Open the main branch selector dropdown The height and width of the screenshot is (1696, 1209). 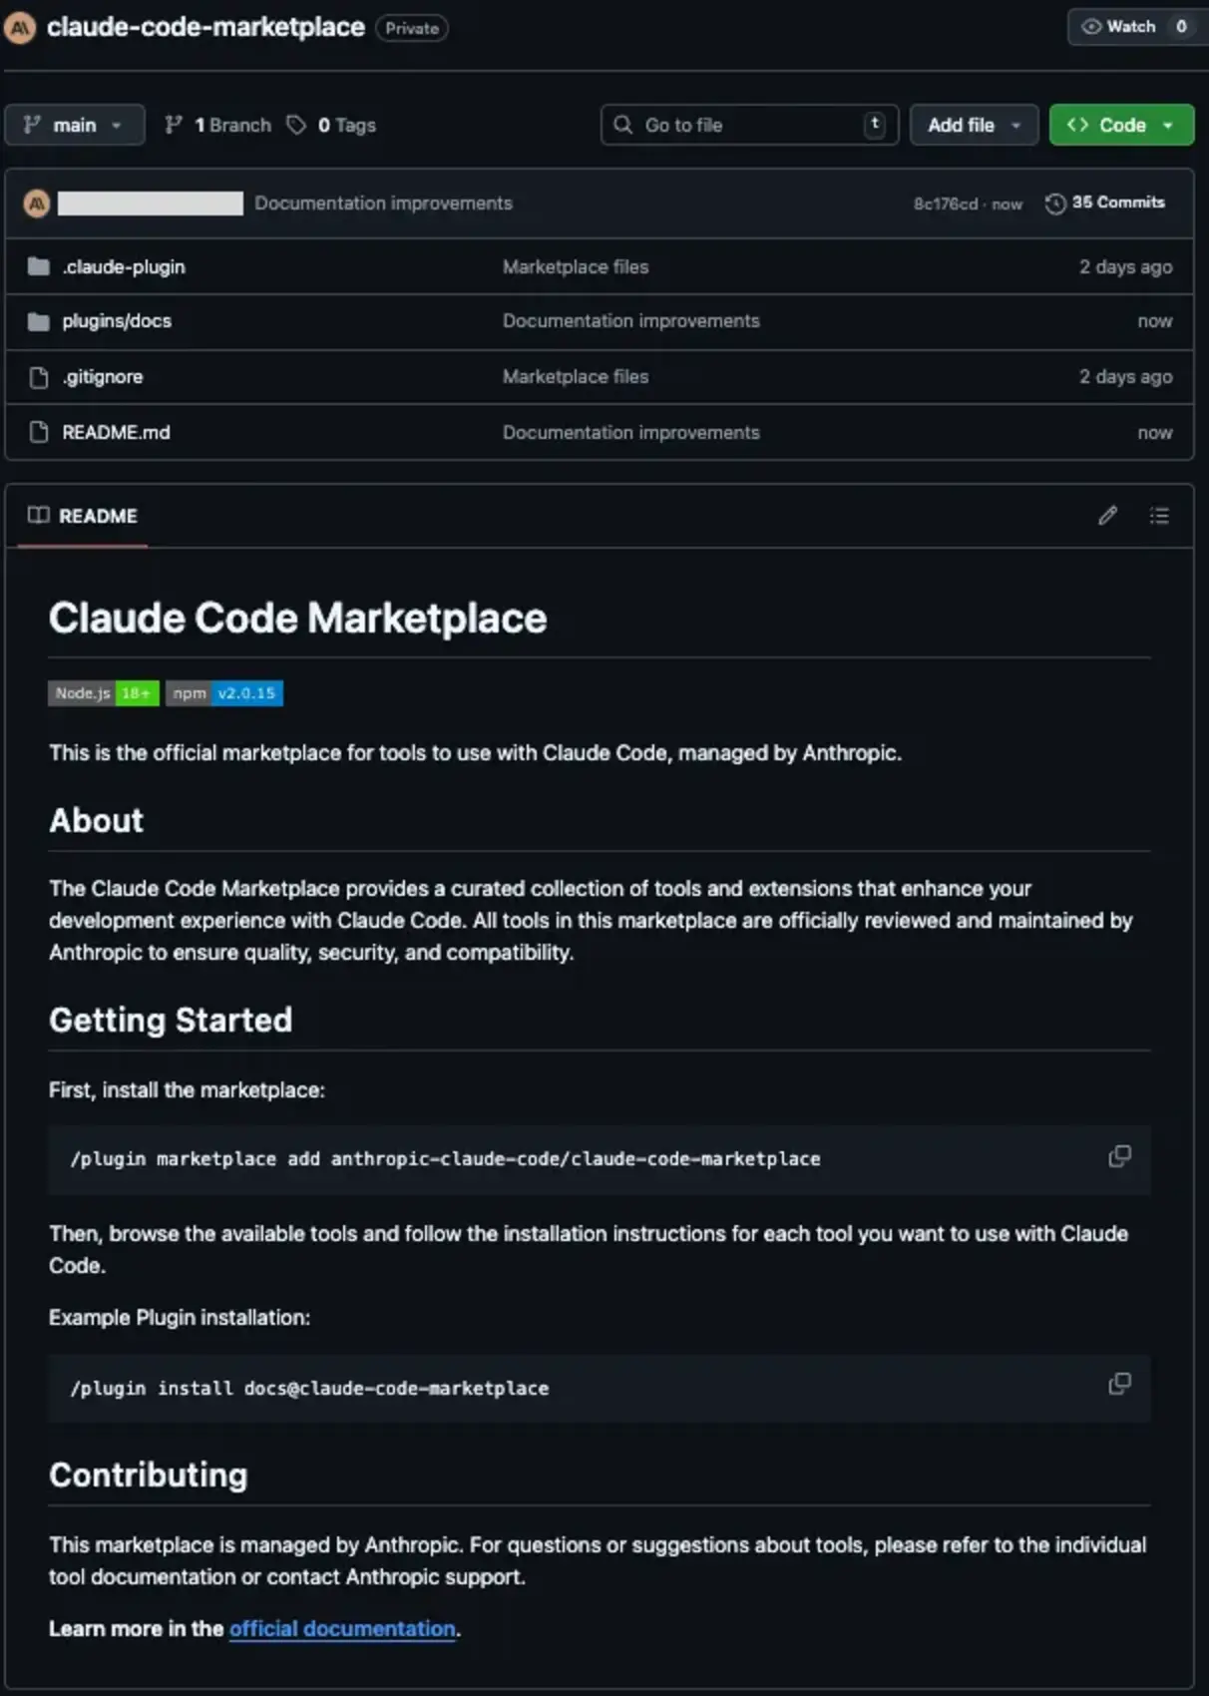click(75, 125)
